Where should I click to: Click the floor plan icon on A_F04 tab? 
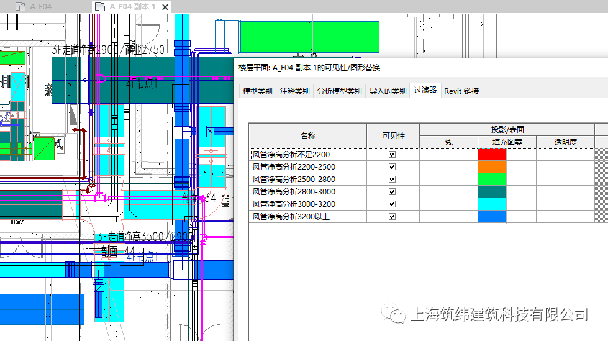[x=20, y=7]
